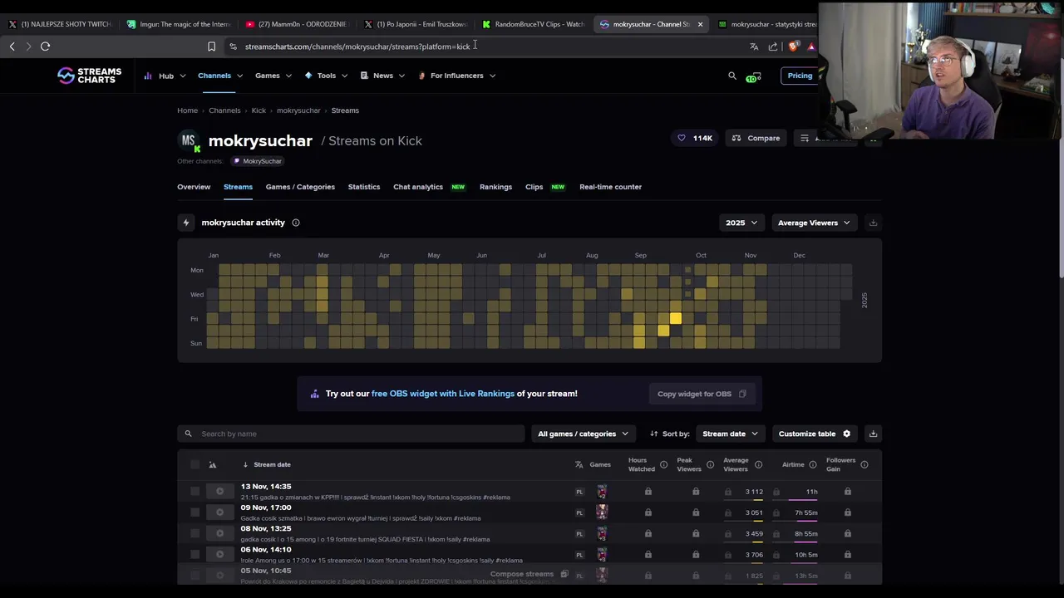
Task: Expand the Tools navigation dropdown
Action: point(327,76)
